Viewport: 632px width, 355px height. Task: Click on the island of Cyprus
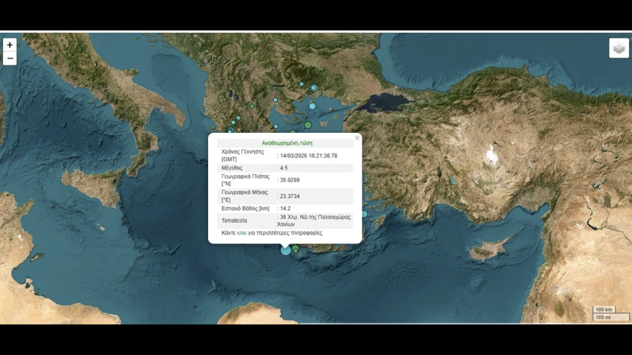[x=486, y=252]
